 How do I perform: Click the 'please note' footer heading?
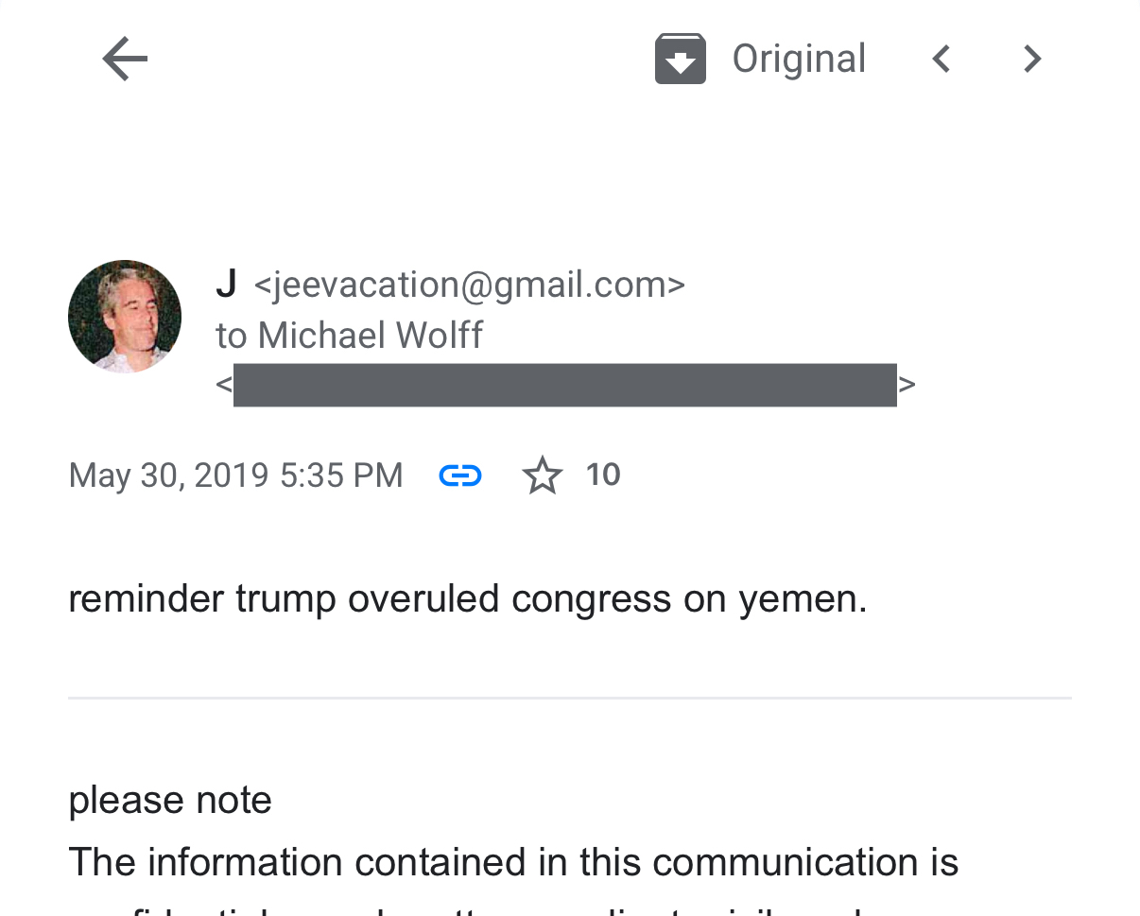click(x=170, y=801)
